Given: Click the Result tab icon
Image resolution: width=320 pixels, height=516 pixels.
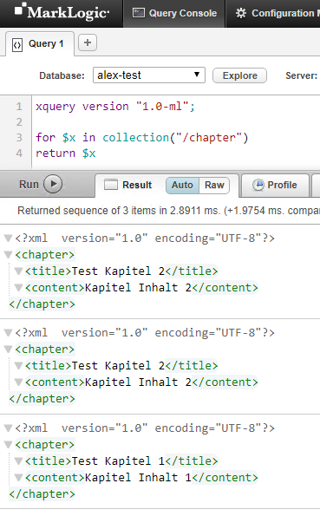Looking at the screenshot, I should click(x=111, y=185).
